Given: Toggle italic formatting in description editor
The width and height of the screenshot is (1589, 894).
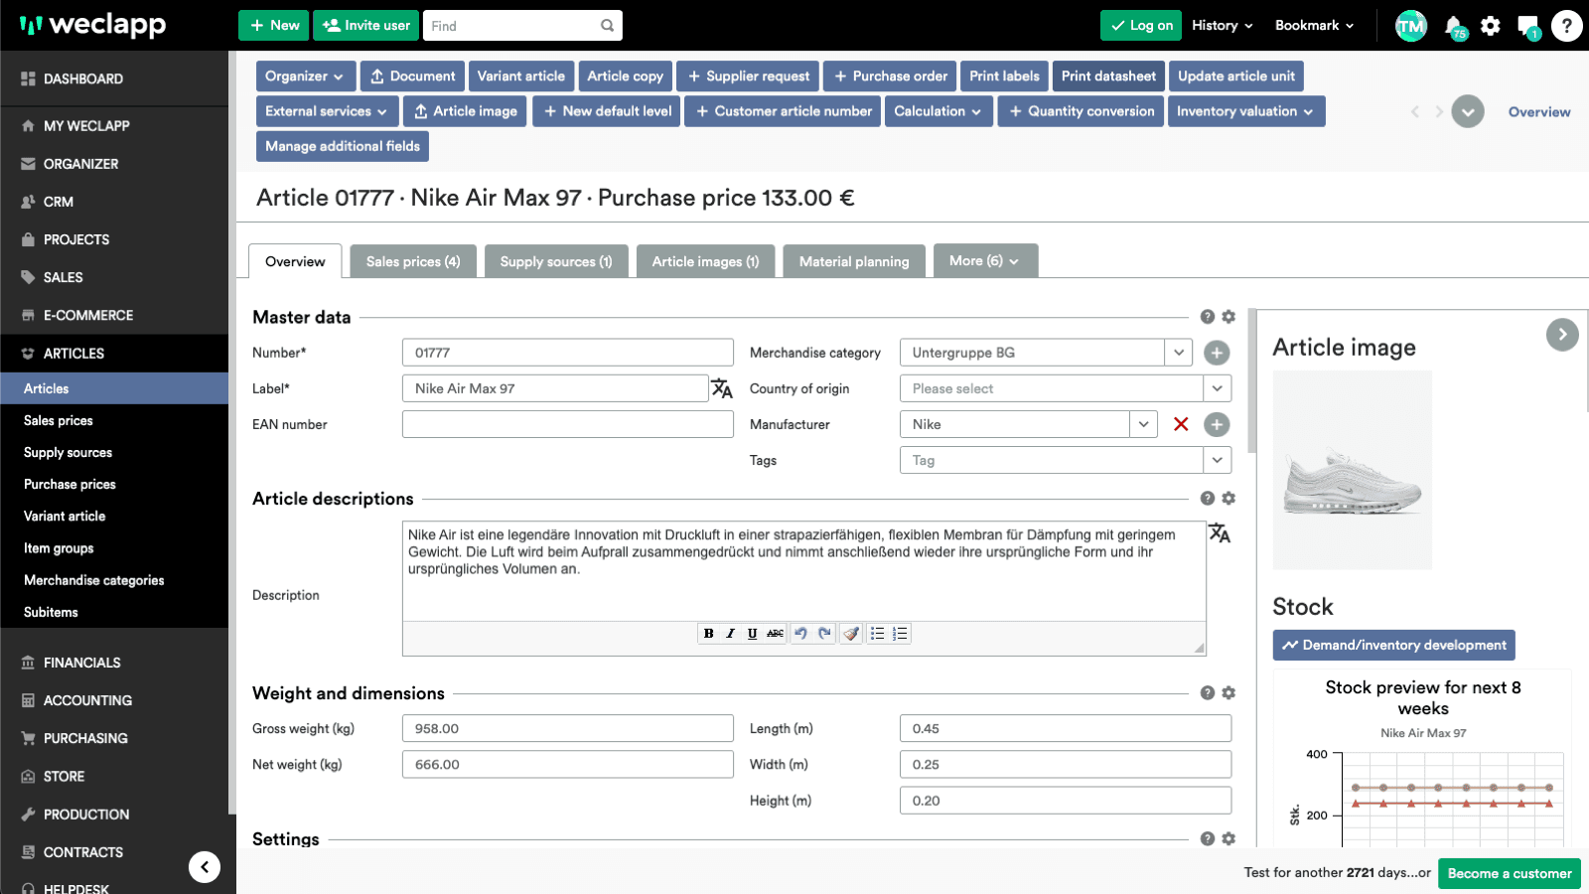Looking at the screenshot, I should coord(730,634).
